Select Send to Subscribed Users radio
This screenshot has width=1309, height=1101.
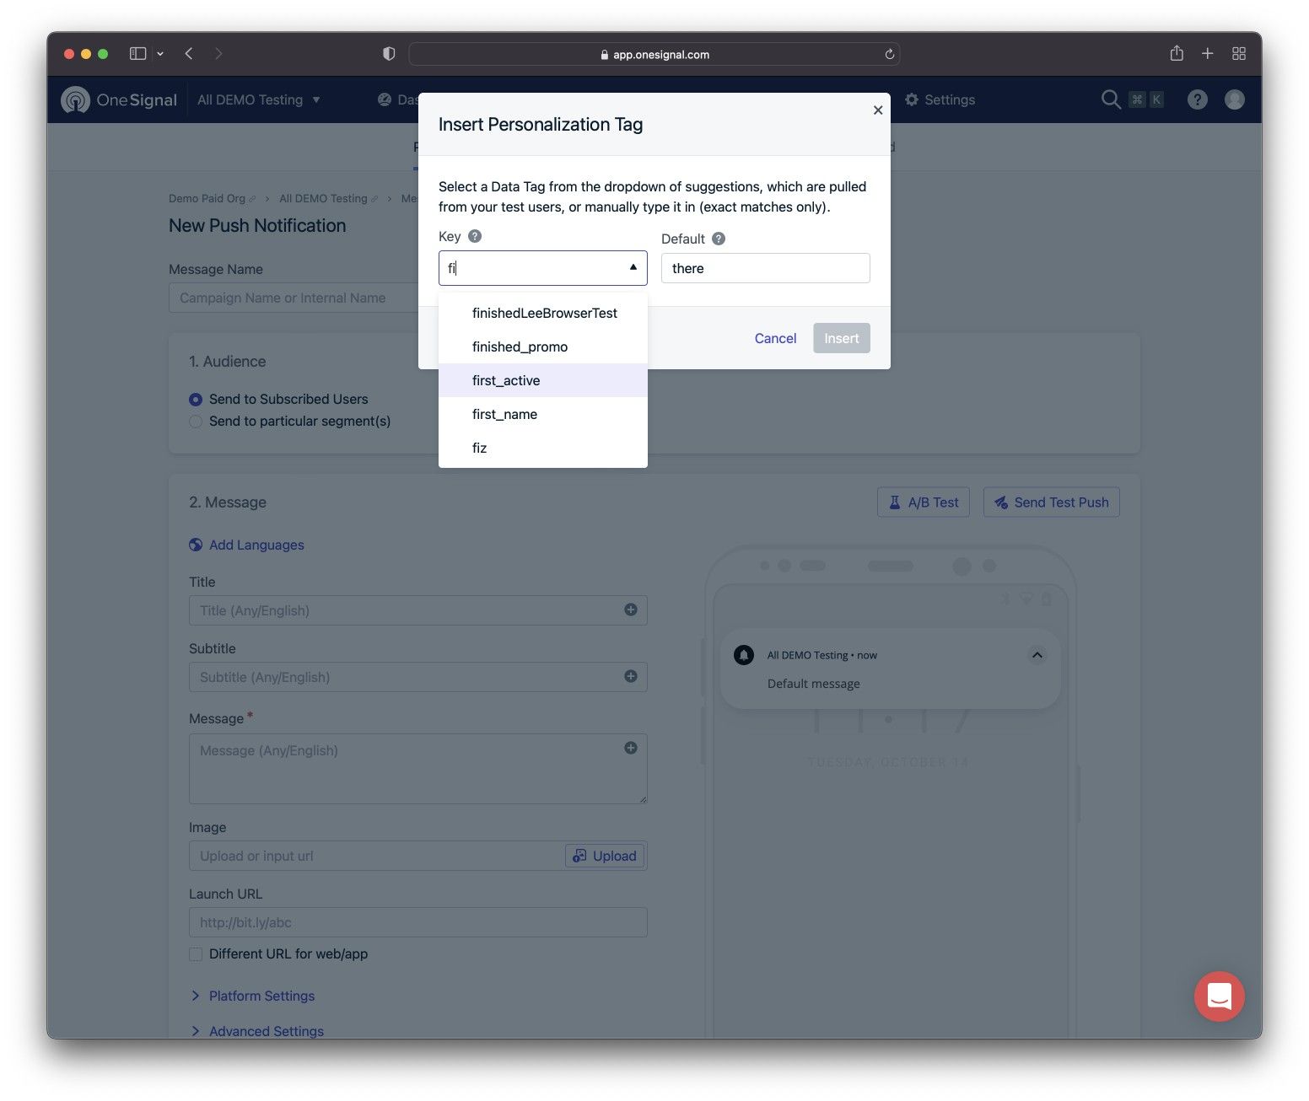pyautogui.click(x=196, y=399)
